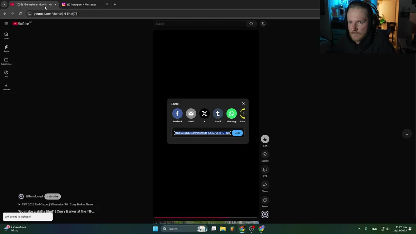Open the YouTube hamburger guide menu

coord(6,24)
